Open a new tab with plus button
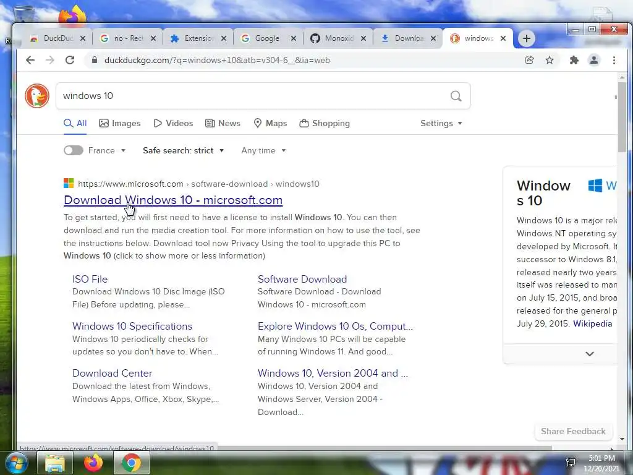Viewport: 633px width, 475px height. pyautogui.click(x=526, y=38)
